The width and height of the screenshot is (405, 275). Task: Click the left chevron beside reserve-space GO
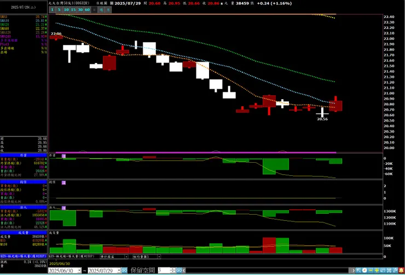(x=184, y=271)
